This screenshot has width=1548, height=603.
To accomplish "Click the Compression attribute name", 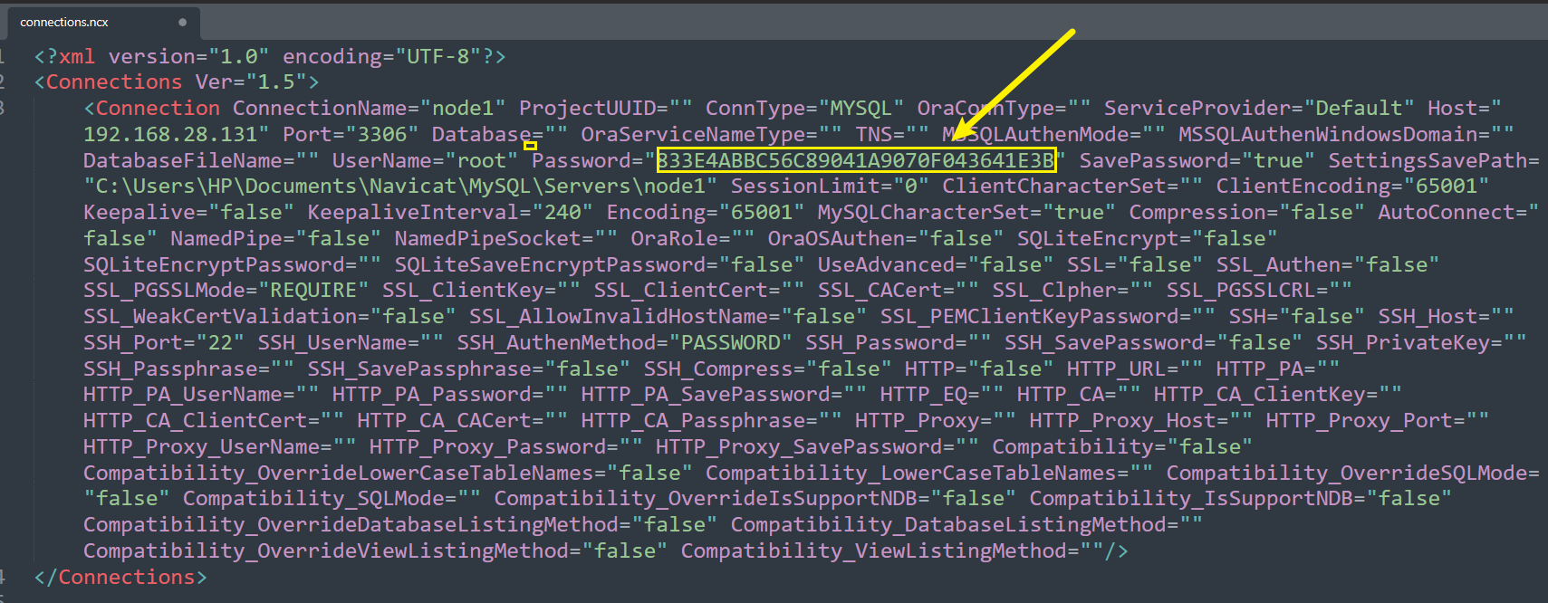I will 1197,212.
